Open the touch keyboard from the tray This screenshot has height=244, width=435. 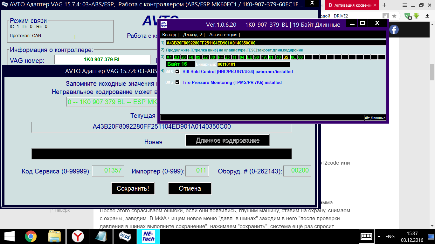tap(366, 237)
